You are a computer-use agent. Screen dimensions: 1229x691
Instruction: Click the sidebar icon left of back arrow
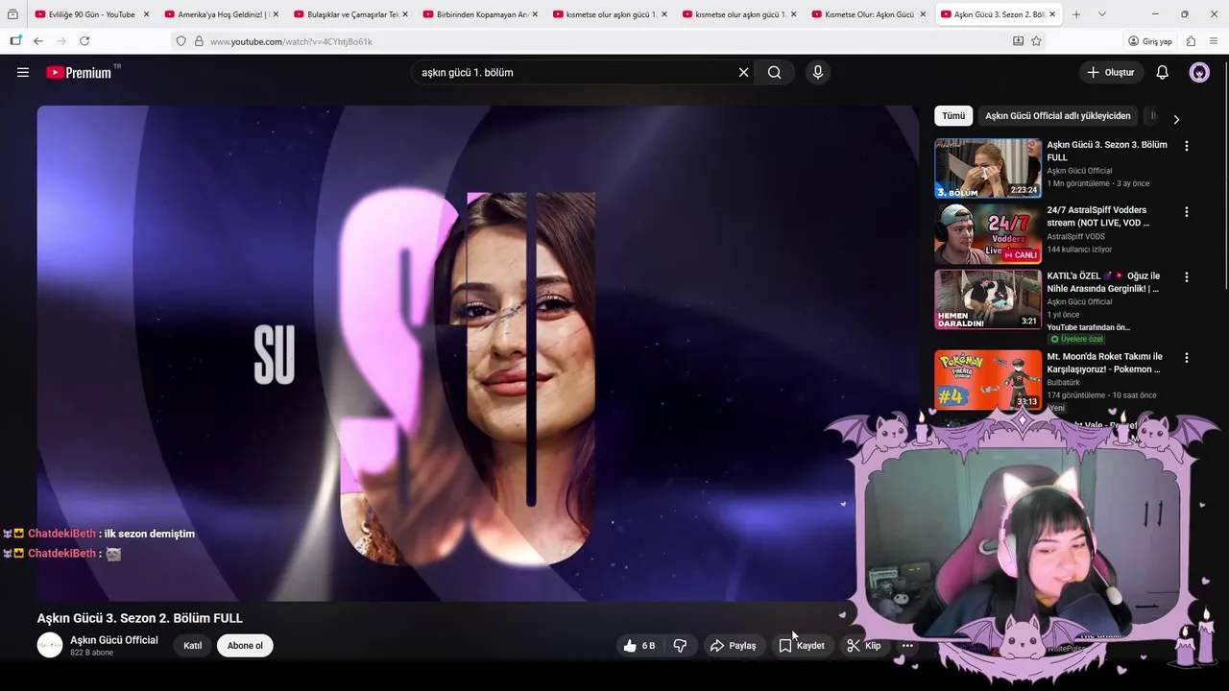click(x=15, y=41)
